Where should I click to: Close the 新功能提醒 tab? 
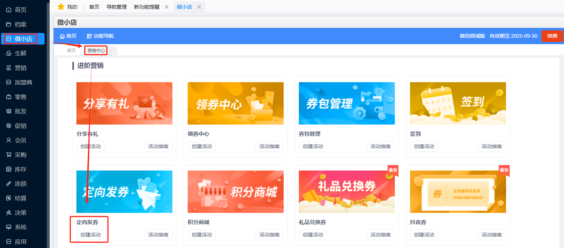[167, 7]
